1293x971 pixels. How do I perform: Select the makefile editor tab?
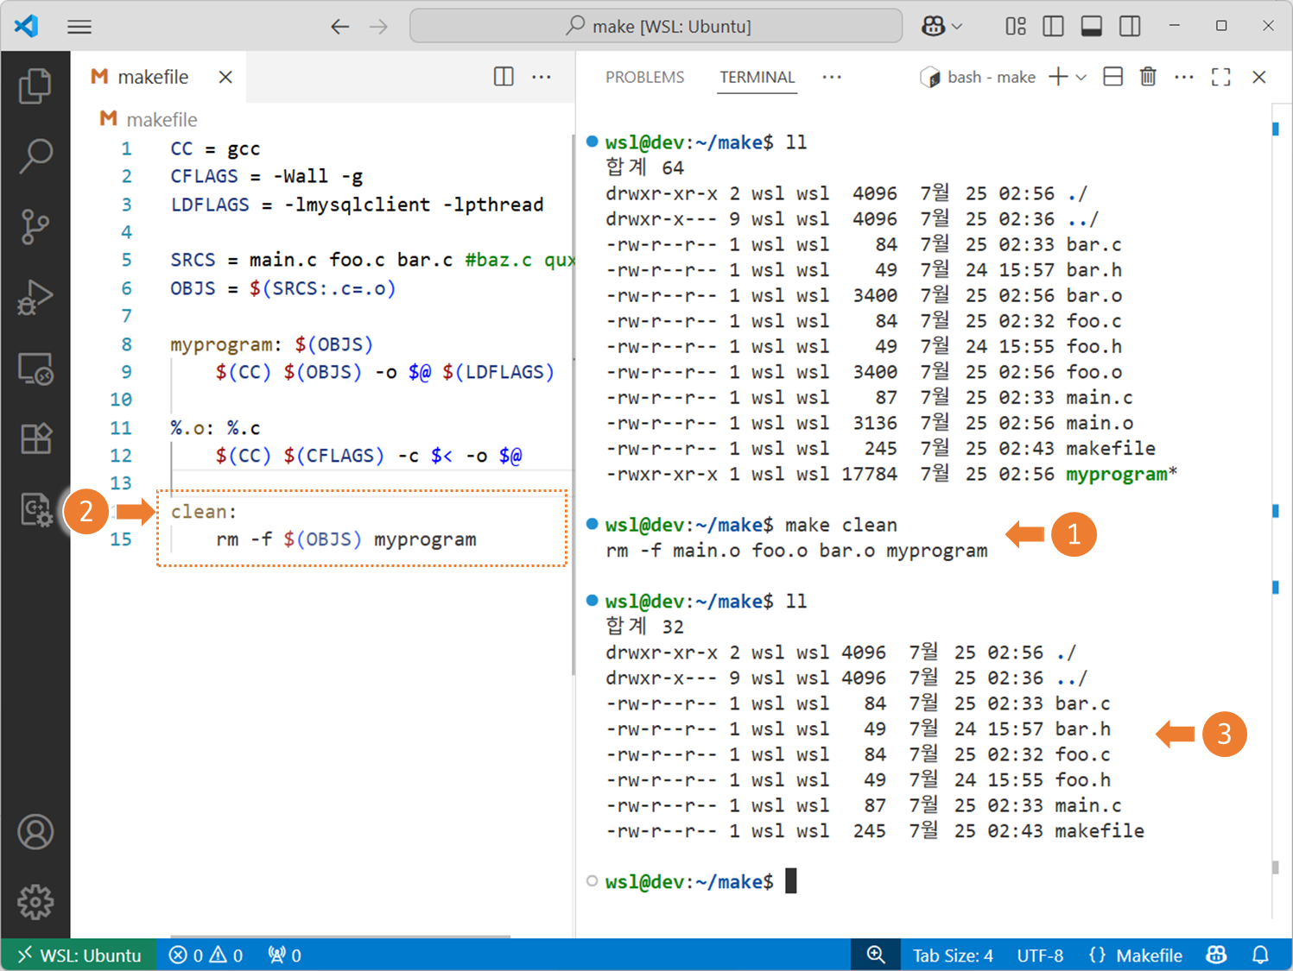159,77
